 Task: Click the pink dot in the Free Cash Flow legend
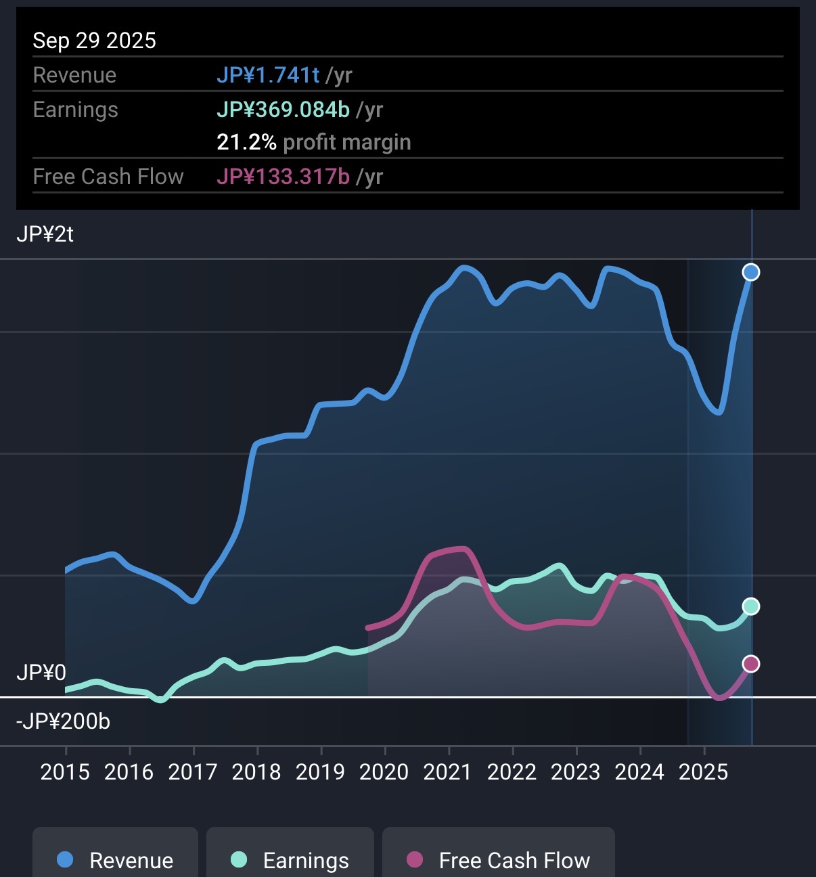click(x=415, y=859)
